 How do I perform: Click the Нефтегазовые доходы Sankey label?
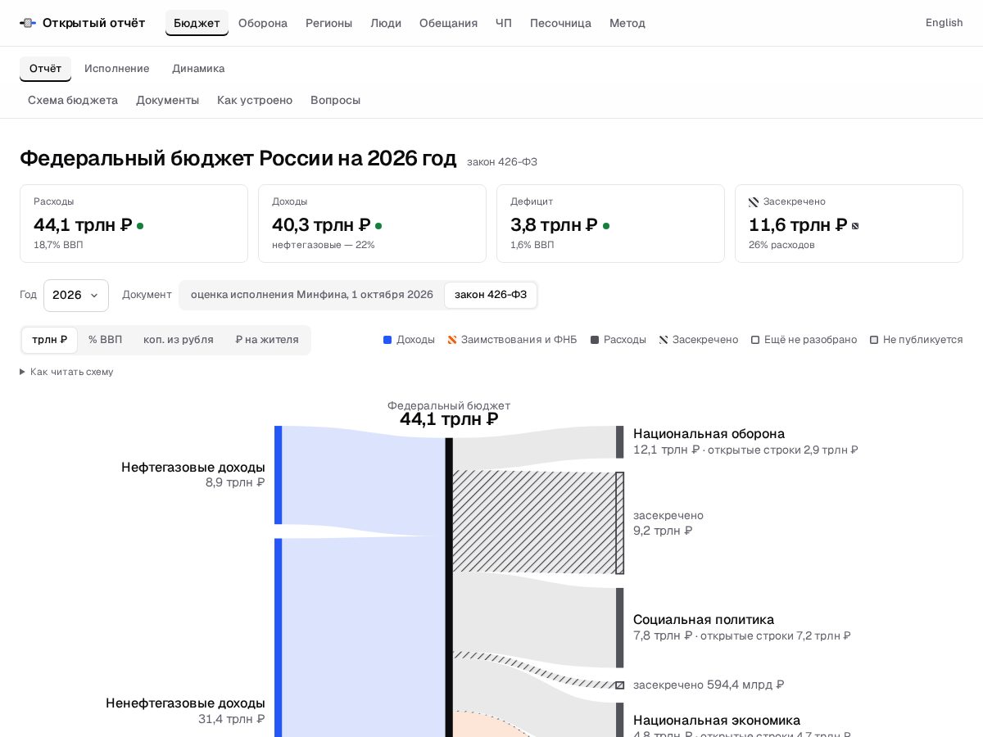pyautogui.click(x=193, y=468)
